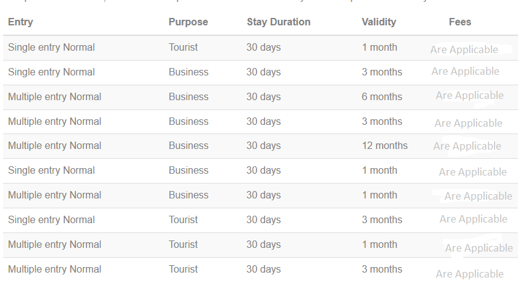Click Validity of single entry business 3 months row

(x=382, y=72)
